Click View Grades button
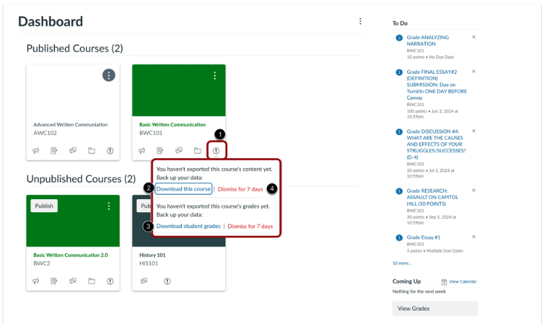551x325 pixels. point(435,309)
